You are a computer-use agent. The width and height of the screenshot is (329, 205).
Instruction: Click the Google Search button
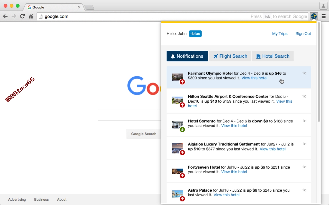[144, 134]
